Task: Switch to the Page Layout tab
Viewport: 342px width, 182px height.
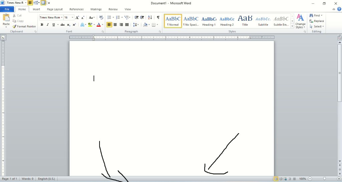Action: point(55,9)
